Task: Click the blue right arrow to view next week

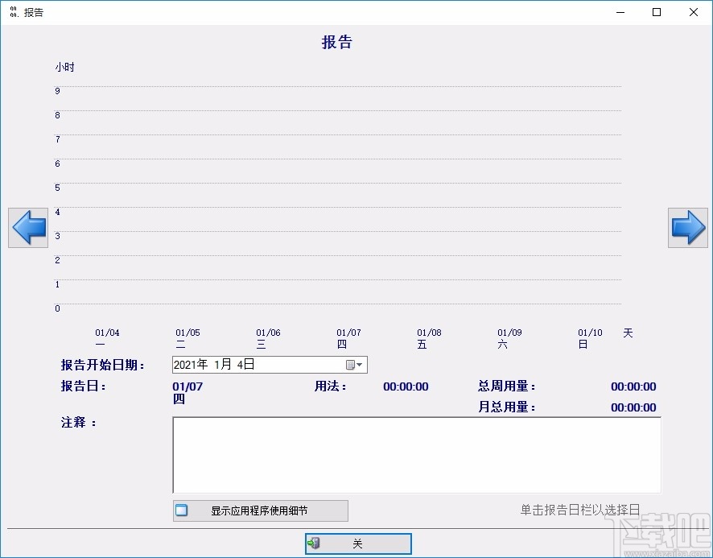Action: point(688,228)
